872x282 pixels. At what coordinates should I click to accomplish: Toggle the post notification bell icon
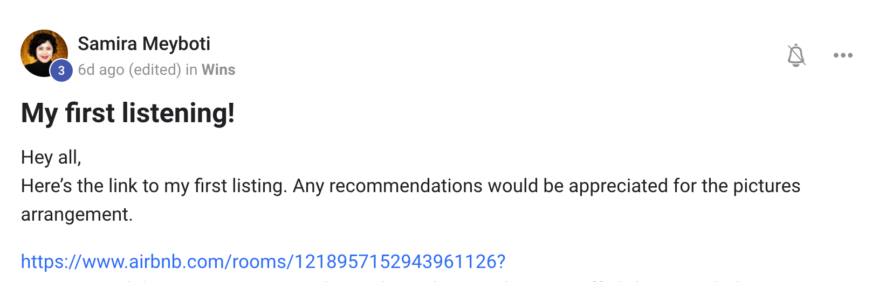(796, 55)
